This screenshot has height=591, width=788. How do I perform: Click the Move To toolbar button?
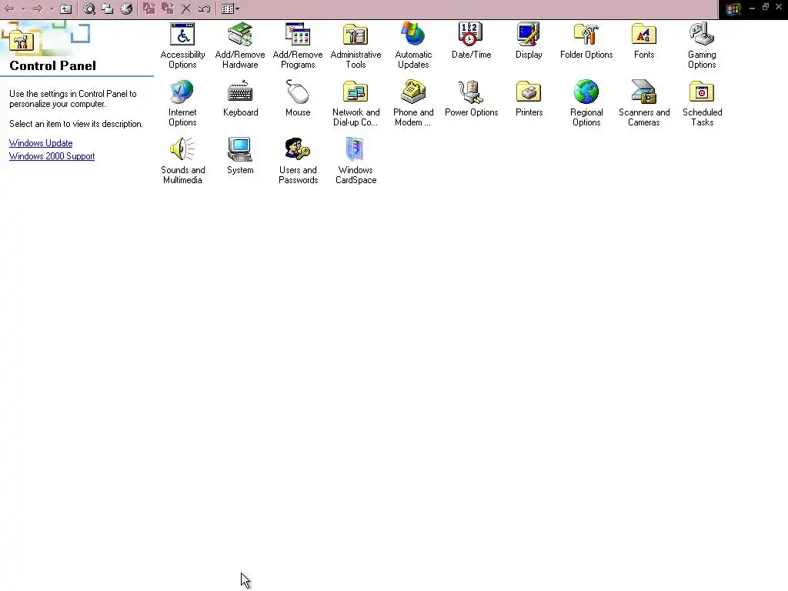(149, 8)
